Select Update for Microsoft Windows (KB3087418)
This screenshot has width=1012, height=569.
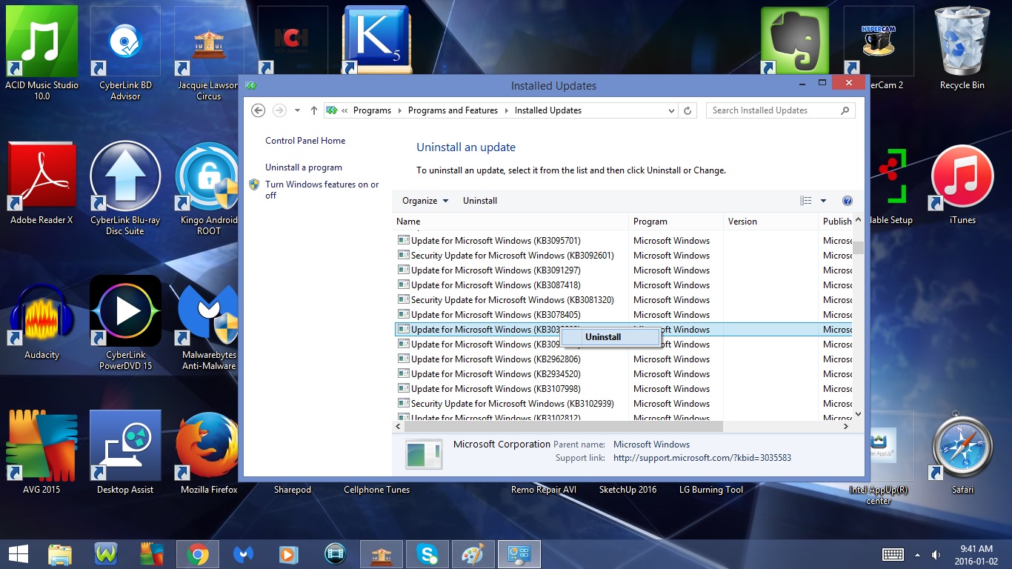click(623, 285)
